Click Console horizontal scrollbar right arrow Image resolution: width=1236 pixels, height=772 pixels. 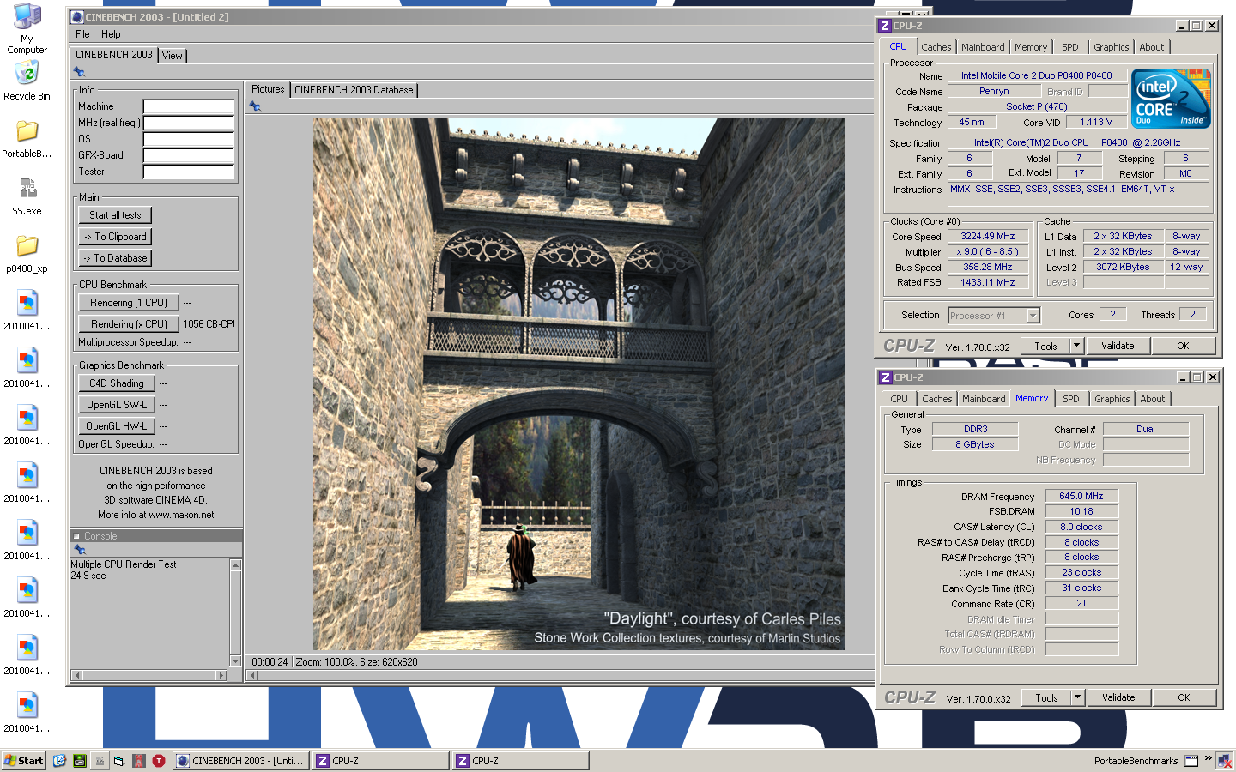[221, 676]
